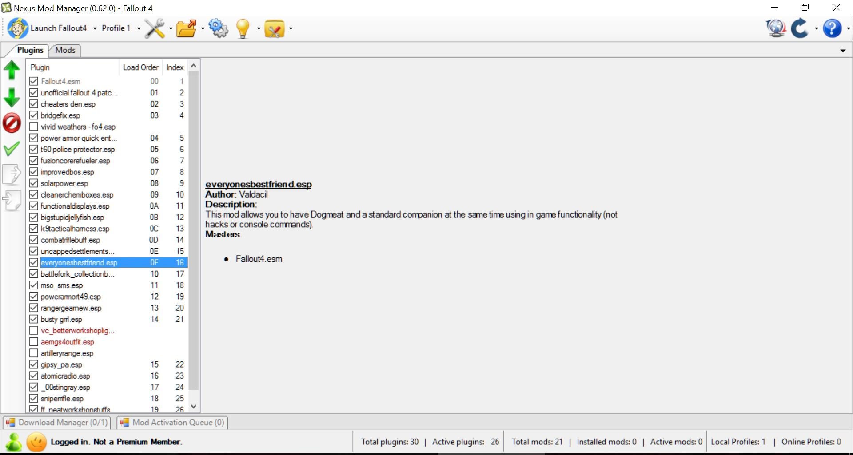Click the Launch Fallout4 Vault Boy icon

[x=18, y=28]
